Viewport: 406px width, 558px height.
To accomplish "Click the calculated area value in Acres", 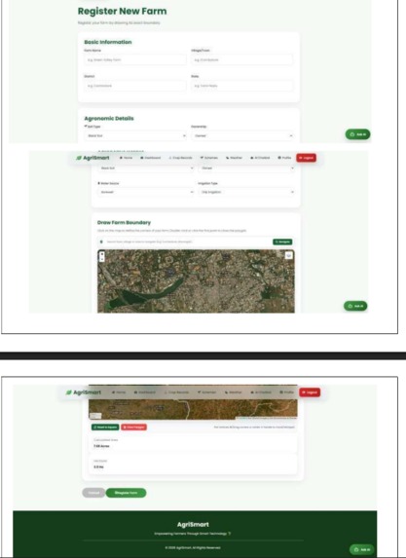I will pyautogui.click(x=101, y=446).
